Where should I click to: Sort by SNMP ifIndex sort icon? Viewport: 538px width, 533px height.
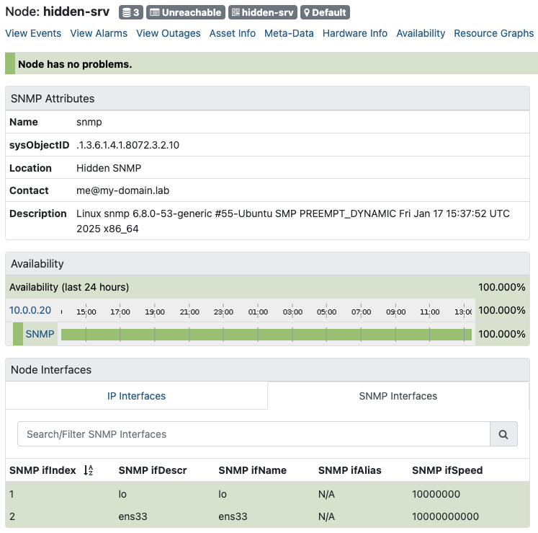[89, 470]
